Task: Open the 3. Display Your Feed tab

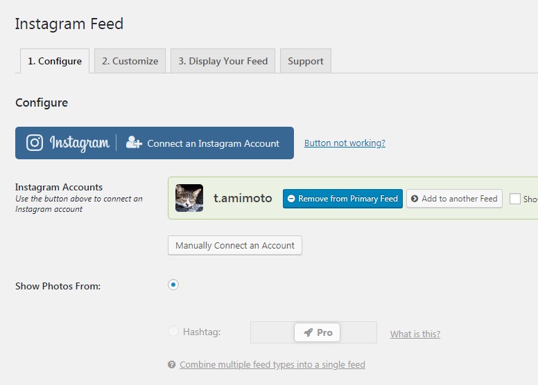Action: click(223, 61)
